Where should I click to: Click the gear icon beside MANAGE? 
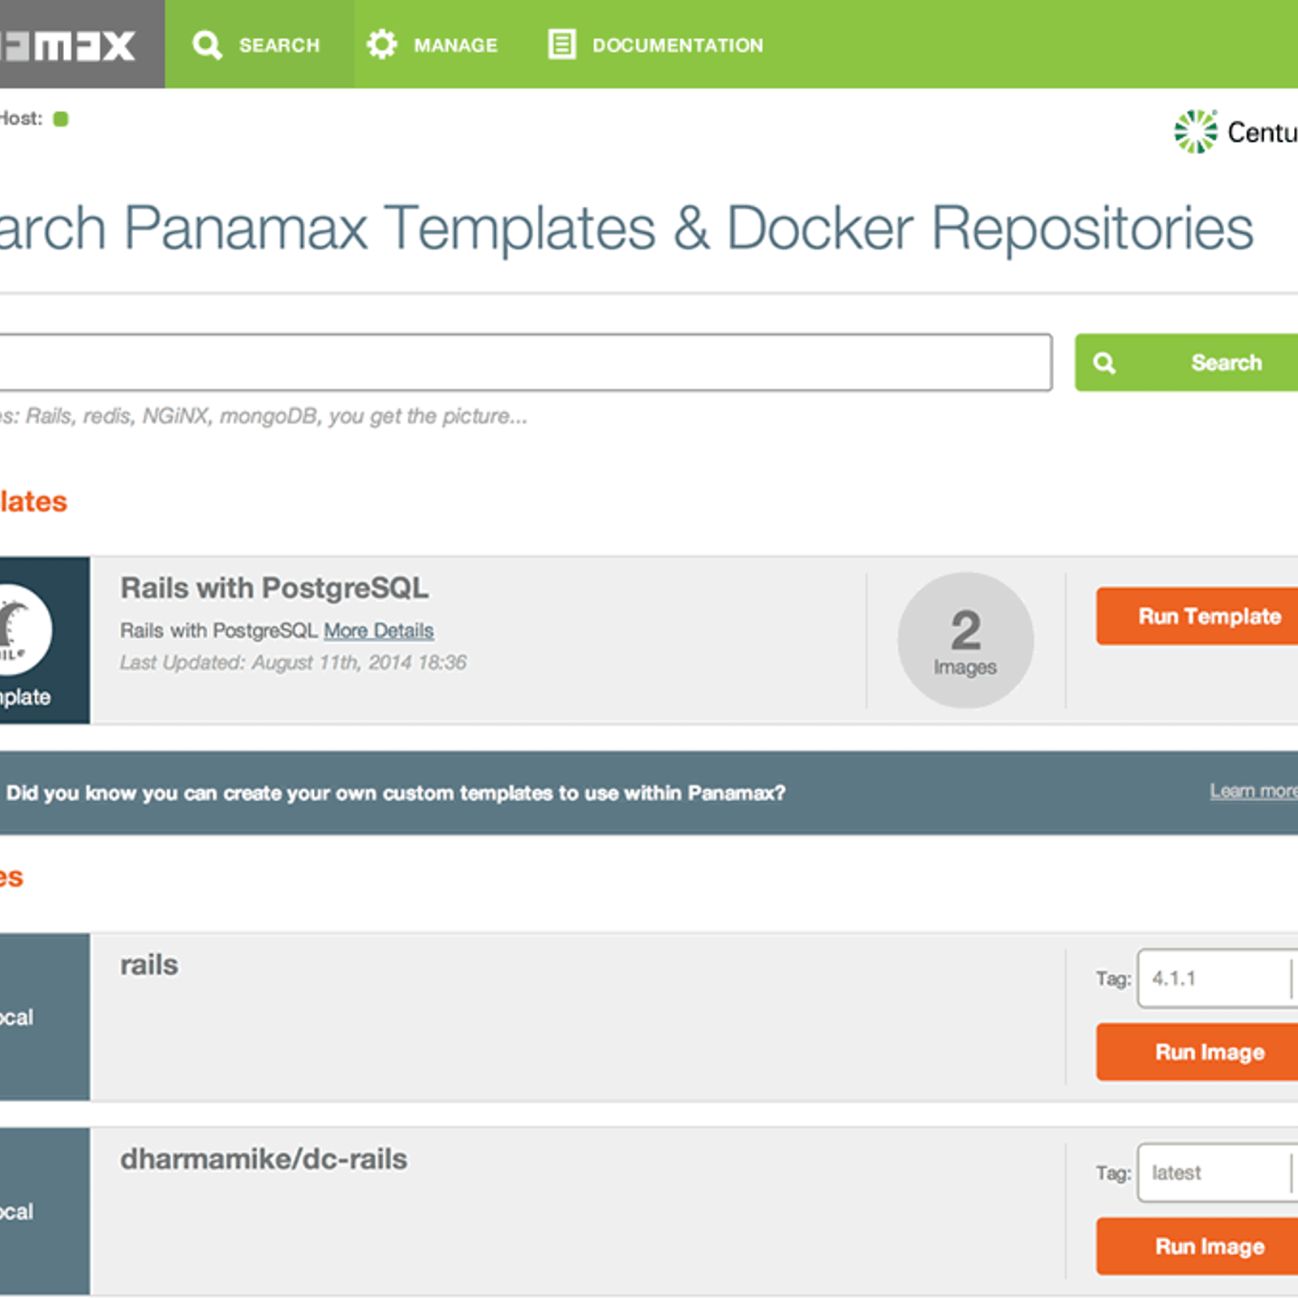pyautogui.click(x=381, y=45)
